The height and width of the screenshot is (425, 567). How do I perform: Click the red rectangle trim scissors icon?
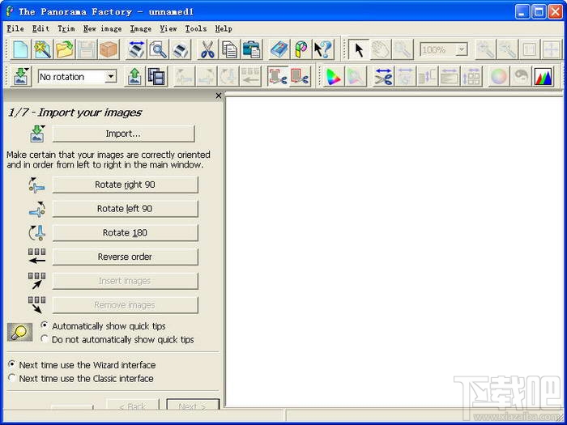click(x=300, y=76)
